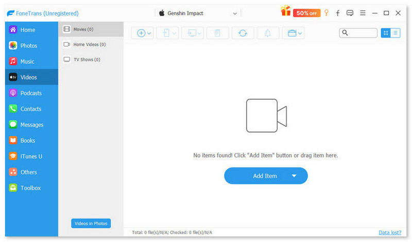Viewport: 412px width, 242px height.
Task: Click the delete trash toolbar icon
Action: point(217,33)
